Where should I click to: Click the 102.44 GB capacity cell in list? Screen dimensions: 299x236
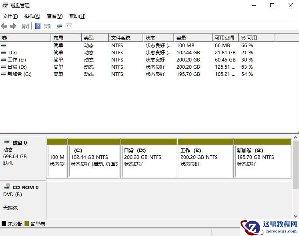[188, 53]
